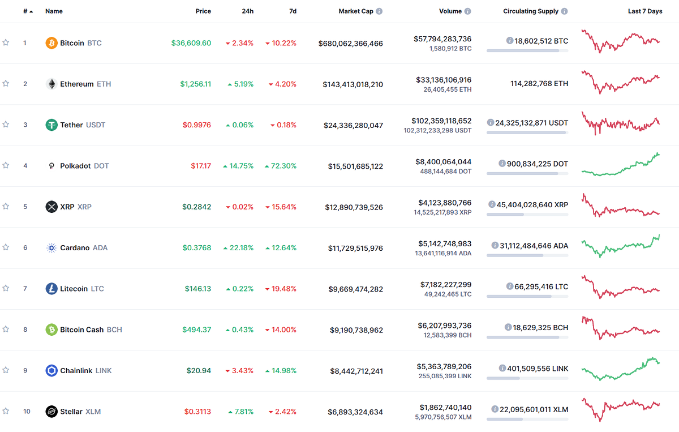Star XRP to add to watchlist

coord(6,206)
